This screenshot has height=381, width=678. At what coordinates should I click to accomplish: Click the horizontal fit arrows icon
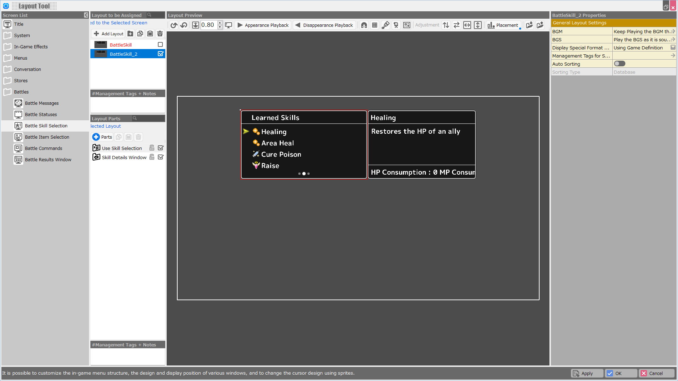coord(467,25)
